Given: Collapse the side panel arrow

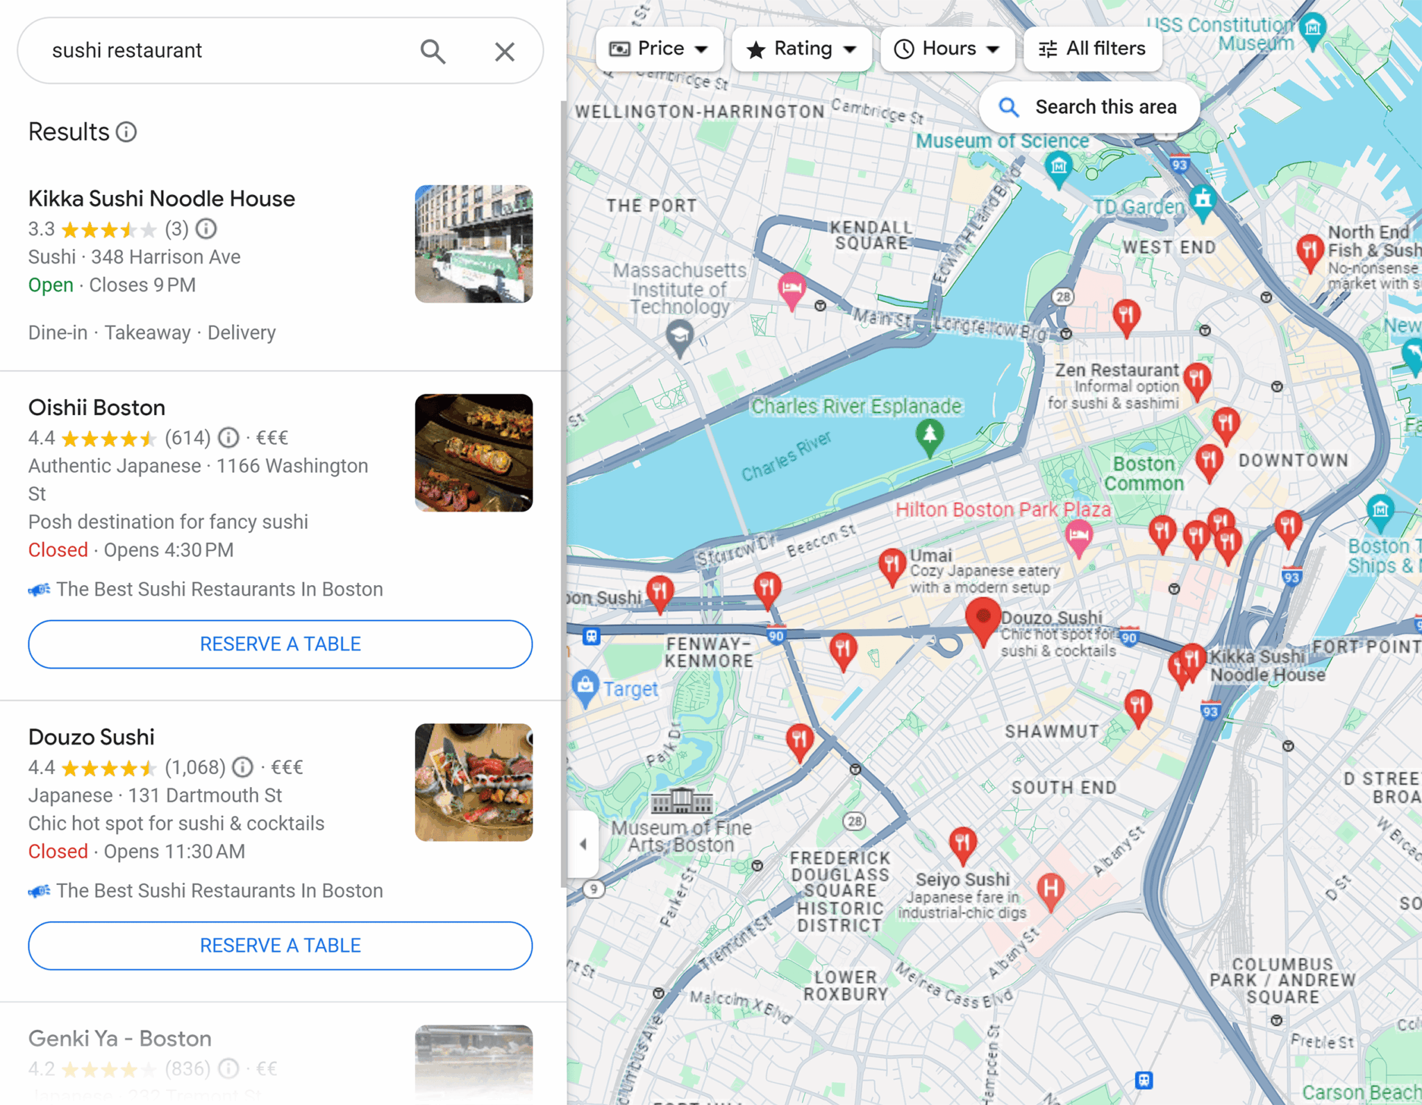Looking at the screenshot, I should 583,844.
